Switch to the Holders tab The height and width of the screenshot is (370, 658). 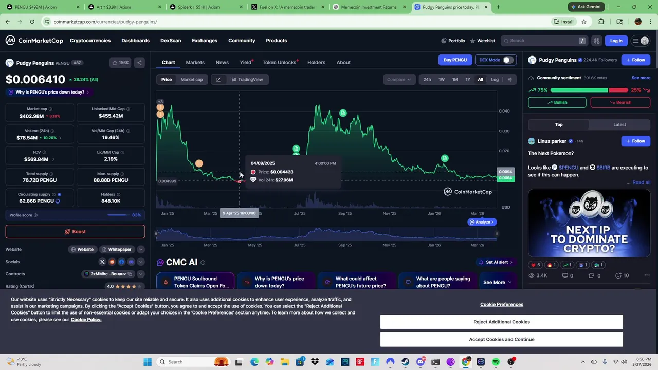coord(316,62)
